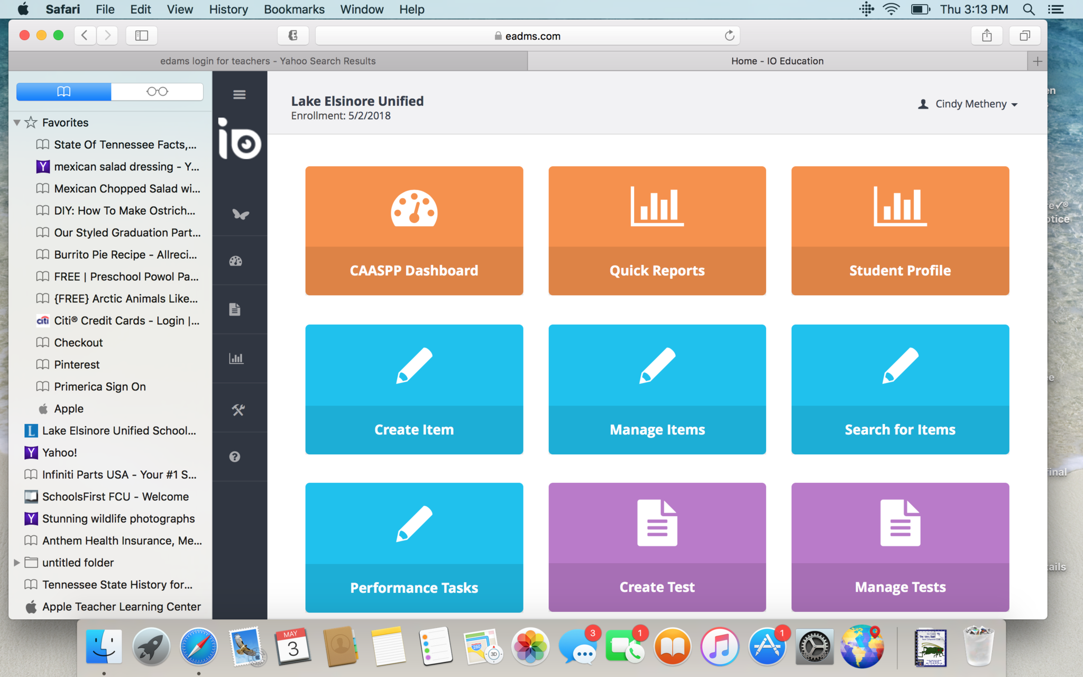Open the bar chart reports sidebar icon
The image size is (1083, 677).
(x=236, y=359)
